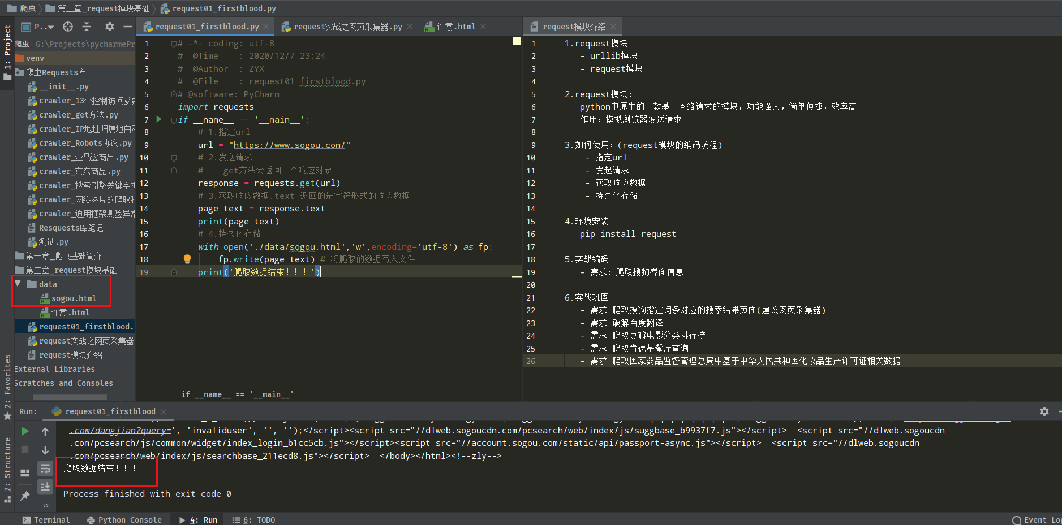Open Run panel settings gear
The width and height of the screenshot is (1062, 525).
(1044, 411)
